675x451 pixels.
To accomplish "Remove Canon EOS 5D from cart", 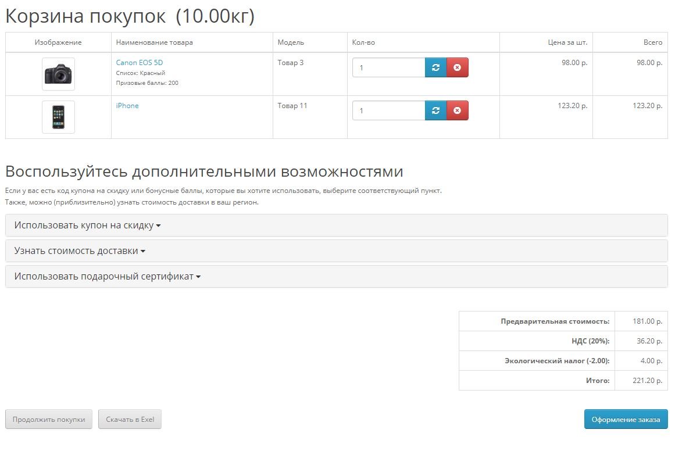I will click(457, 67).
